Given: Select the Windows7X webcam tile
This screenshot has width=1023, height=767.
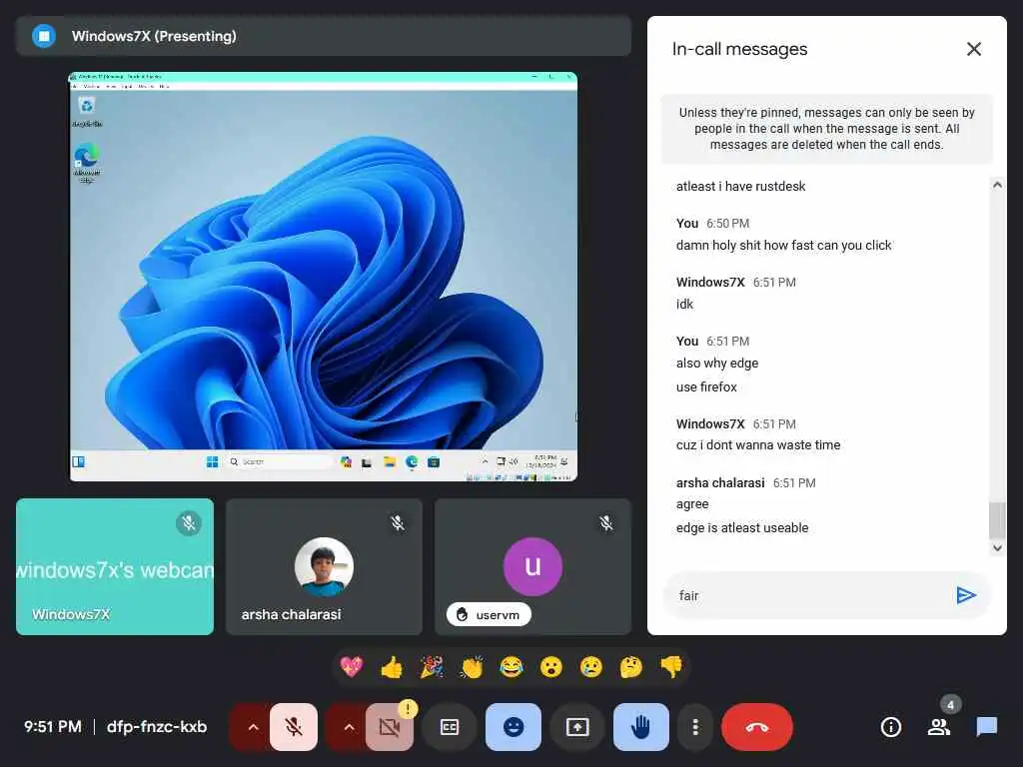Looking at the screenshot, I should 115,566.
